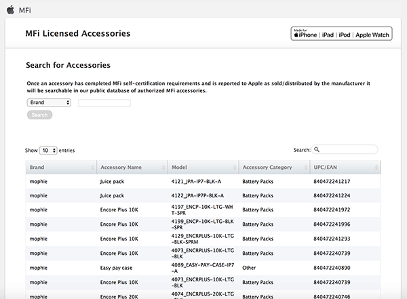Click the accessory search text field
The height and width of the screenshot is (299, 407).
(104, 103)
